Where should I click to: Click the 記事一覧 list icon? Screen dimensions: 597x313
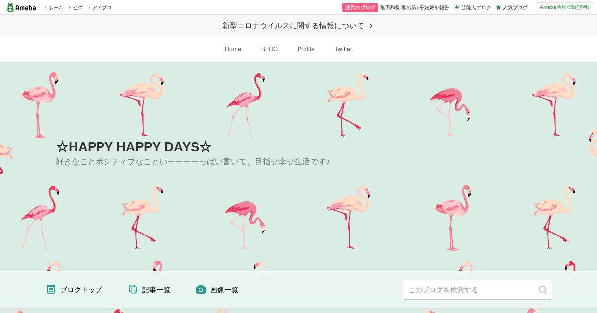tap(133, 289)
